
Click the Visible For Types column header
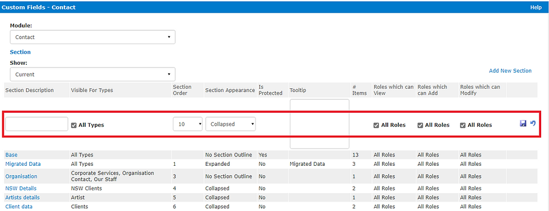click(92, 90)
